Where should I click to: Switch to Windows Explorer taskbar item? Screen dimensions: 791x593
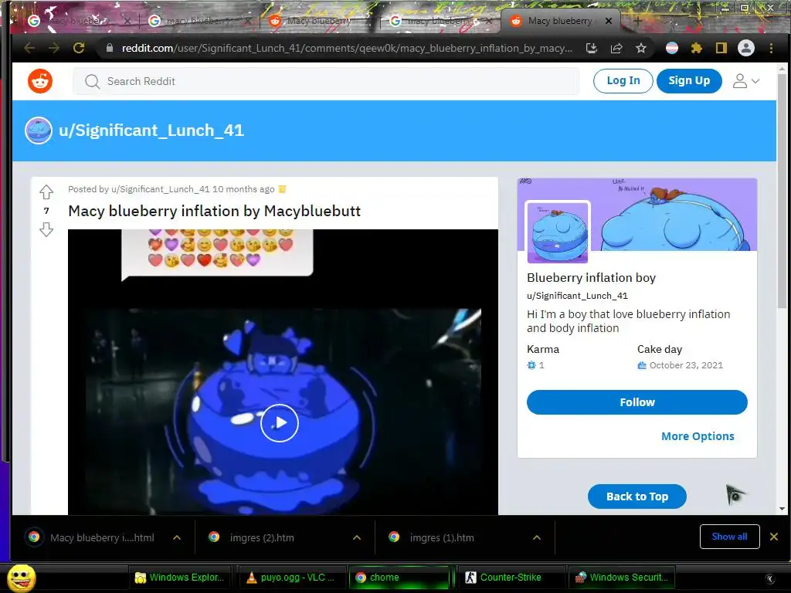179,578
